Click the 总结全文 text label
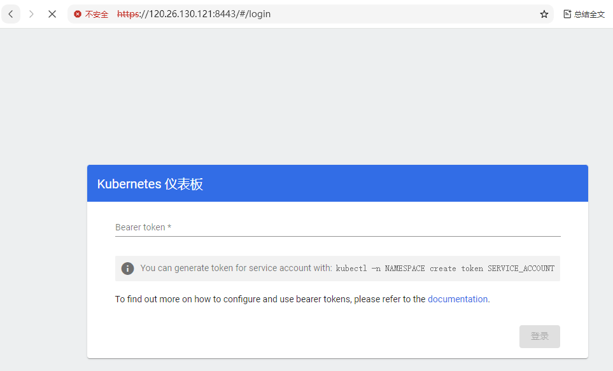Image resolution: width=613 pixels, height=371 pixels. coord(589,14)
